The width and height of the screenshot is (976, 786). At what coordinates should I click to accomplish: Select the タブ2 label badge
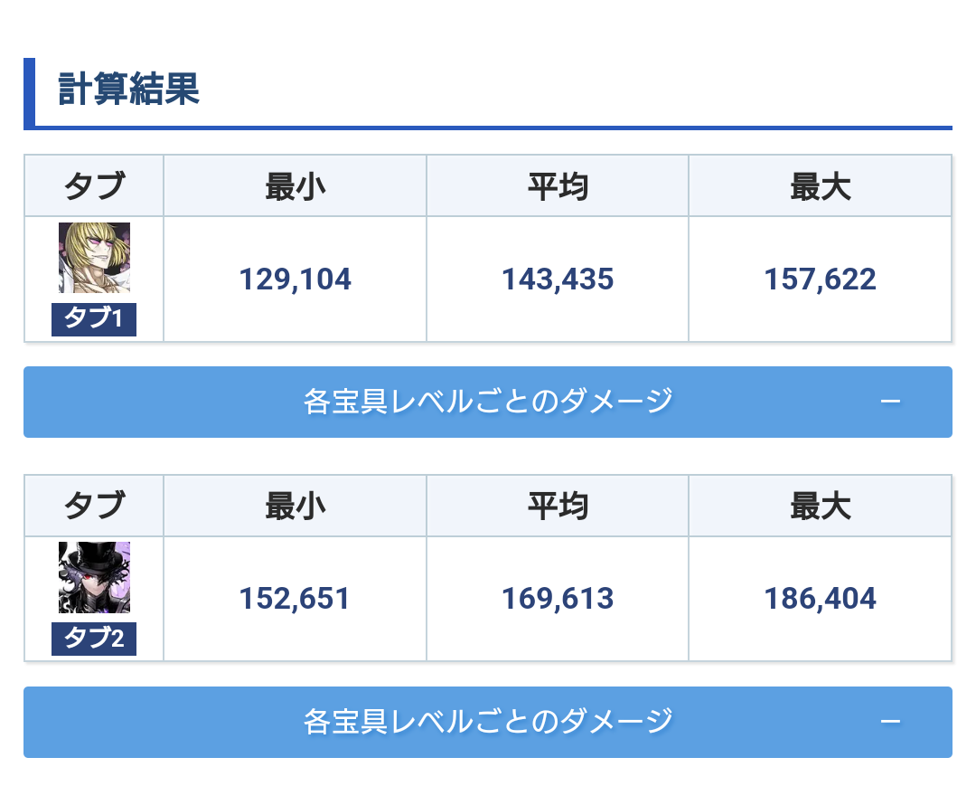(x=94, y=639)
